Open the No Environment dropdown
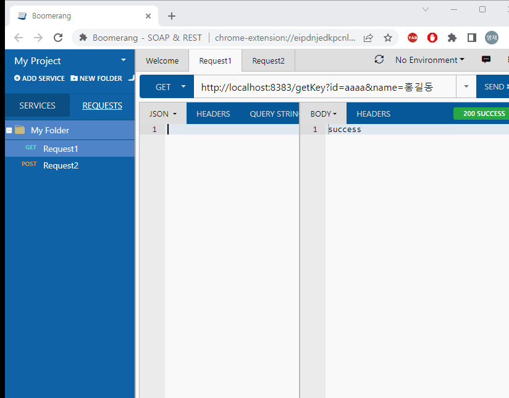Screen dimensions: 509x398 429,60
